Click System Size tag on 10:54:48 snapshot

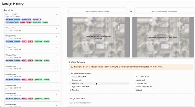(x=38, y=60)
